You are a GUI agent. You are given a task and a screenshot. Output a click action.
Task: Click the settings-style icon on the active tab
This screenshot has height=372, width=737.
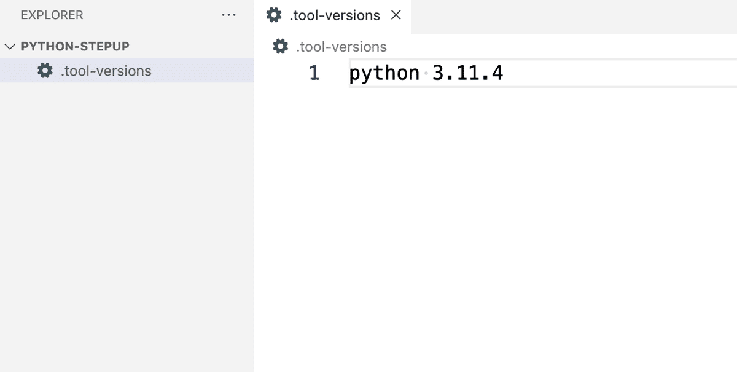click(274, 15)
